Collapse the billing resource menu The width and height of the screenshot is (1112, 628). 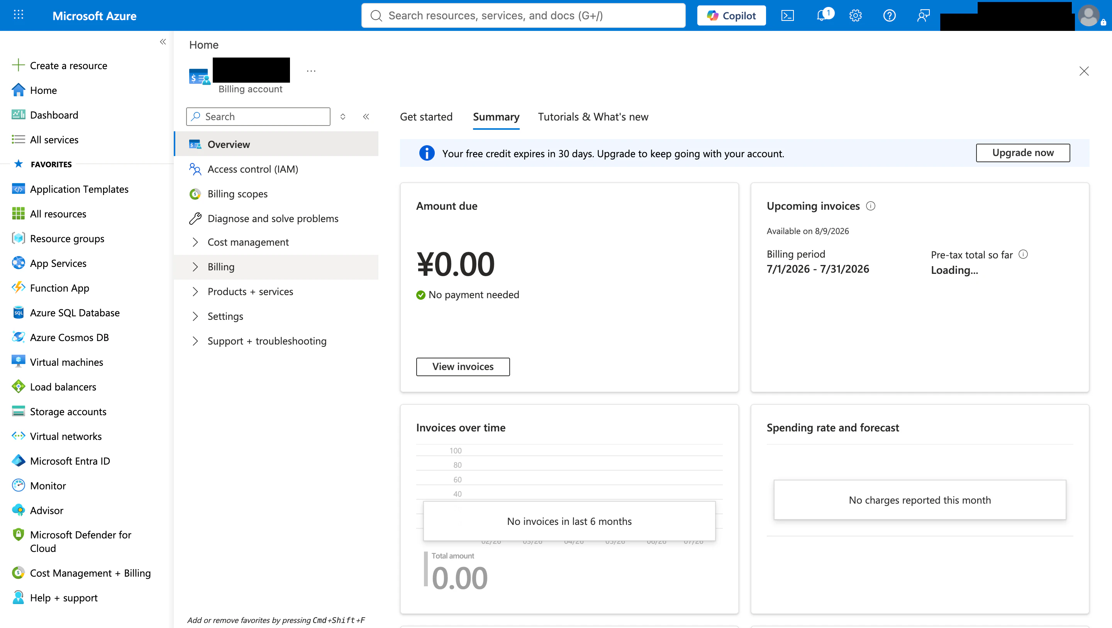[366, 116]
